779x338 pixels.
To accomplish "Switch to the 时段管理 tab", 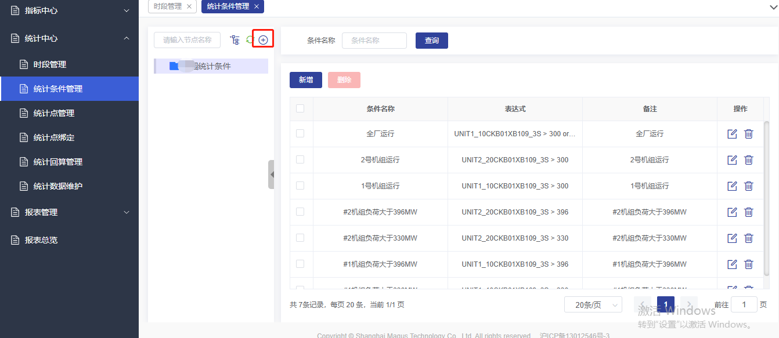I will 168,6.
